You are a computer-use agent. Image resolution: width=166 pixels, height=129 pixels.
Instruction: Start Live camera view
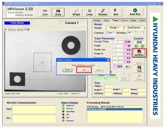point(45,12)
